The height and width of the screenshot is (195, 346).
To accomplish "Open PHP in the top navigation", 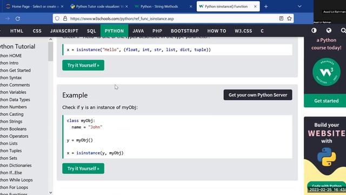I will click(157, 31).
